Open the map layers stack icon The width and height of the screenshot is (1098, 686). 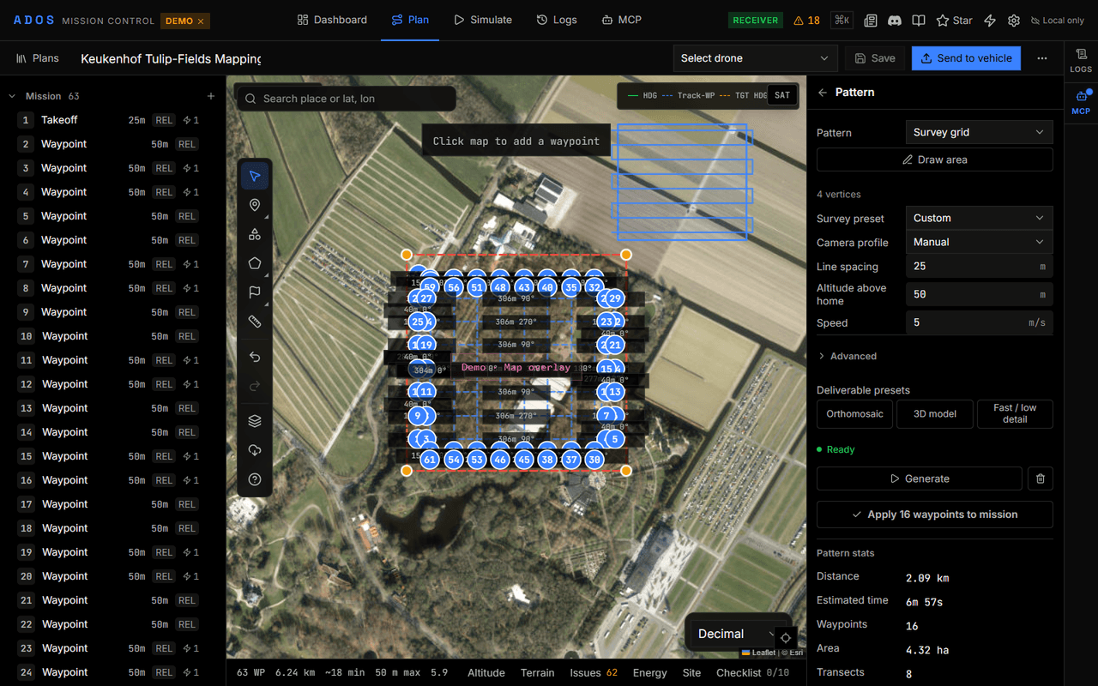pos(255,421)
